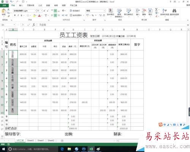Open the phonetic guide button
The height and width of the screenshot is (152, 190).
click(46, 15)
